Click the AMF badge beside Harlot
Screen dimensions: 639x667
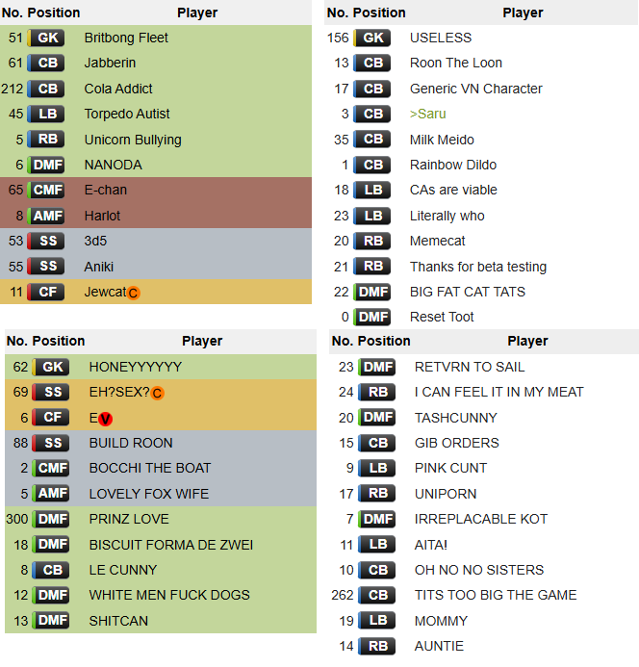(x=46, y=216)
